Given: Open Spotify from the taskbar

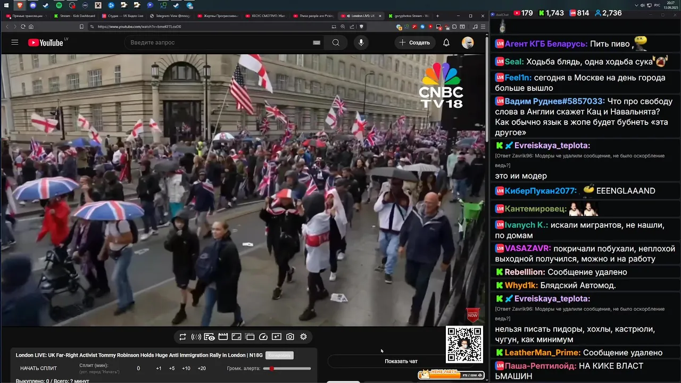Looking at the screenshot, I should click(59, 5).
